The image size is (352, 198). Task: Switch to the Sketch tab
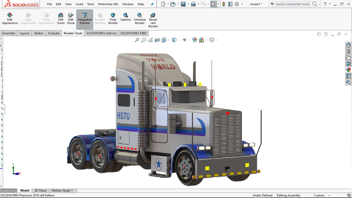(39, 33)
